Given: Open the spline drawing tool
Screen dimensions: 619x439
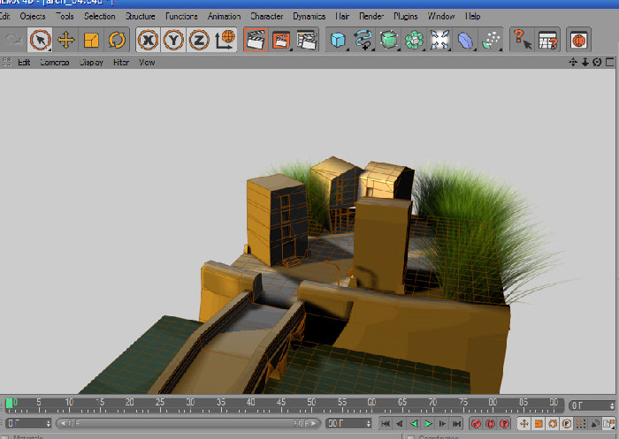Looking at the screenshot, I should [363, 40].
